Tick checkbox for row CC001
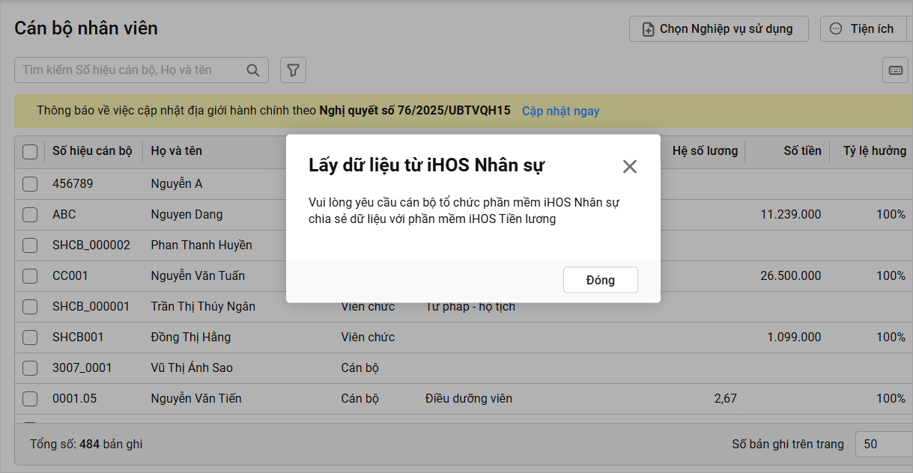 tap(30, 276)
